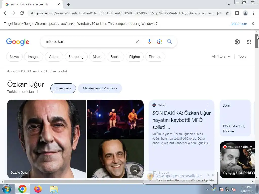This screenshot has width=259, height=194.
Task: Open the smiling Özkan Uğur photo
Action: point(115,159)
